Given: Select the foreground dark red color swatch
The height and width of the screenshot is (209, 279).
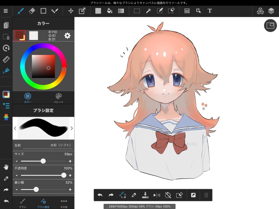Looking at the screenshot, I should click(20, 36).
